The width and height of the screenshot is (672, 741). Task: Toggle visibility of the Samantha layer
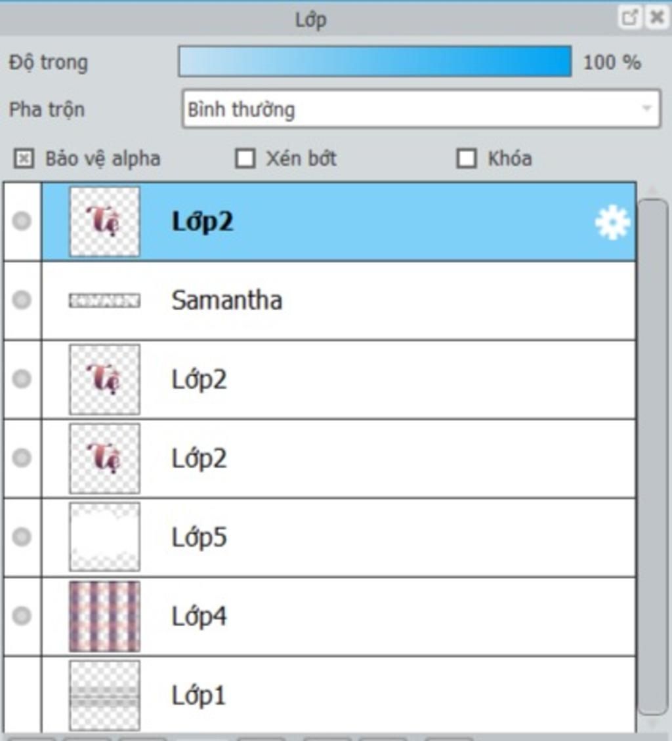[x=22, y=300]
